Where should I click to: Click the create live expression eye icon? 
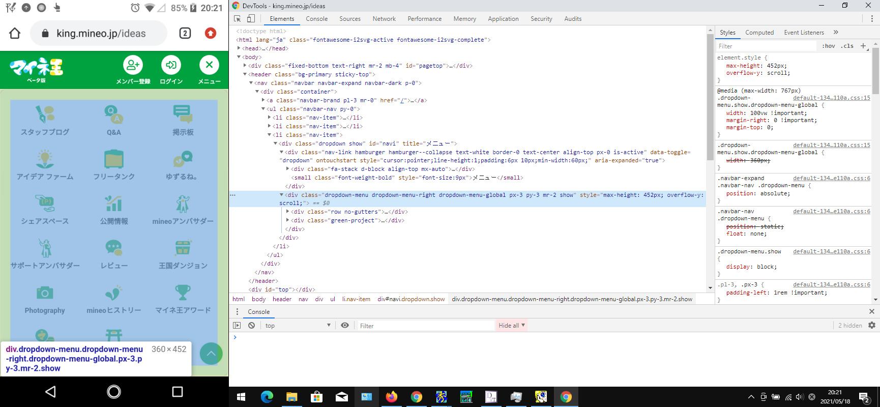coord(345,326)
